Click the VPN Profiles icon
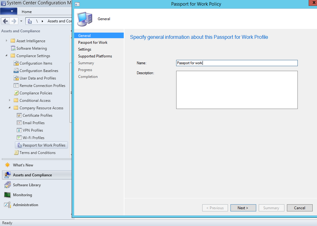317x226 pixels. point(19,130)
